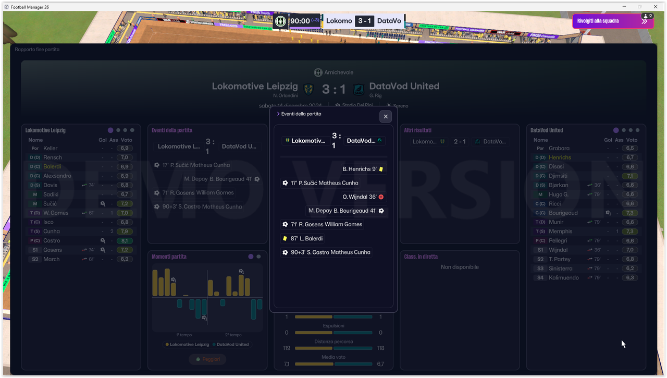
Task: Open Lokomotive Leipzig team name in match header
Action: coord(255,87)
